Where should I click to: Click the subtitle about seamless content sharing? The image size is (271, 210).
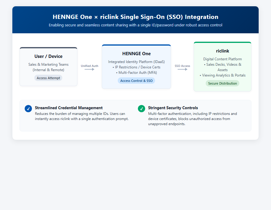(135, 25)
